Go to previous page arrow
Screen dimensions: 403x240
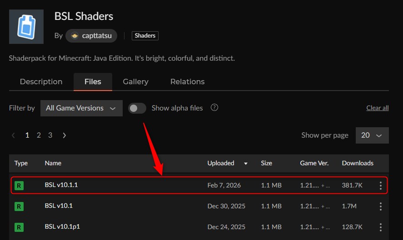13,135
